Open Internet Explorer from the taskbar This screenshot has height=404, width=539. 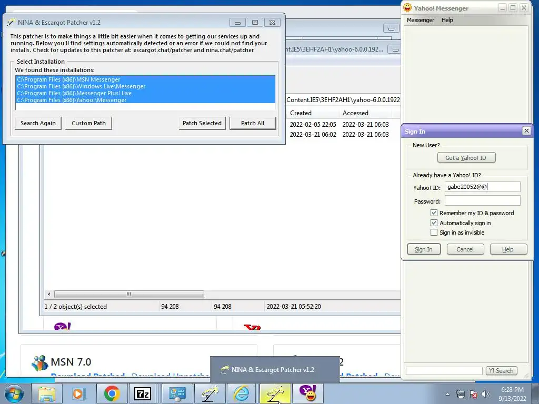(x=242, y=393)
